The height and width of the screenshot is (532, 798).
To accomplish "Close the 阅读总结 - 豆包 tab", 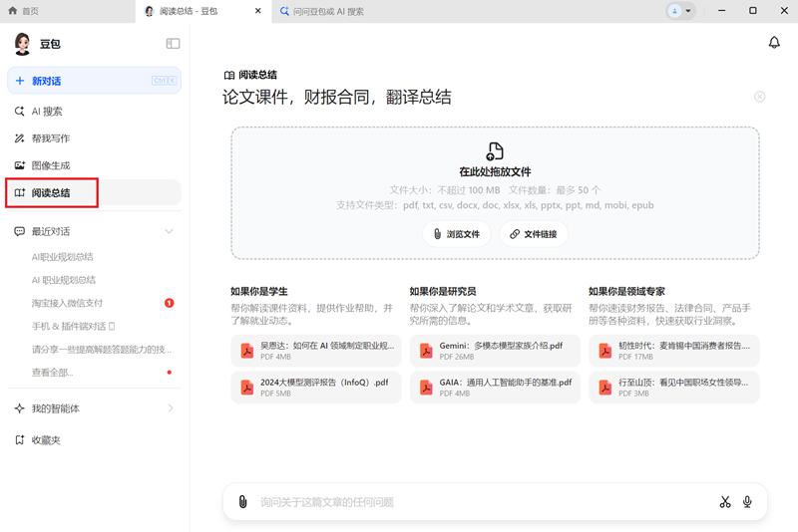I will (x=258, y=11).
